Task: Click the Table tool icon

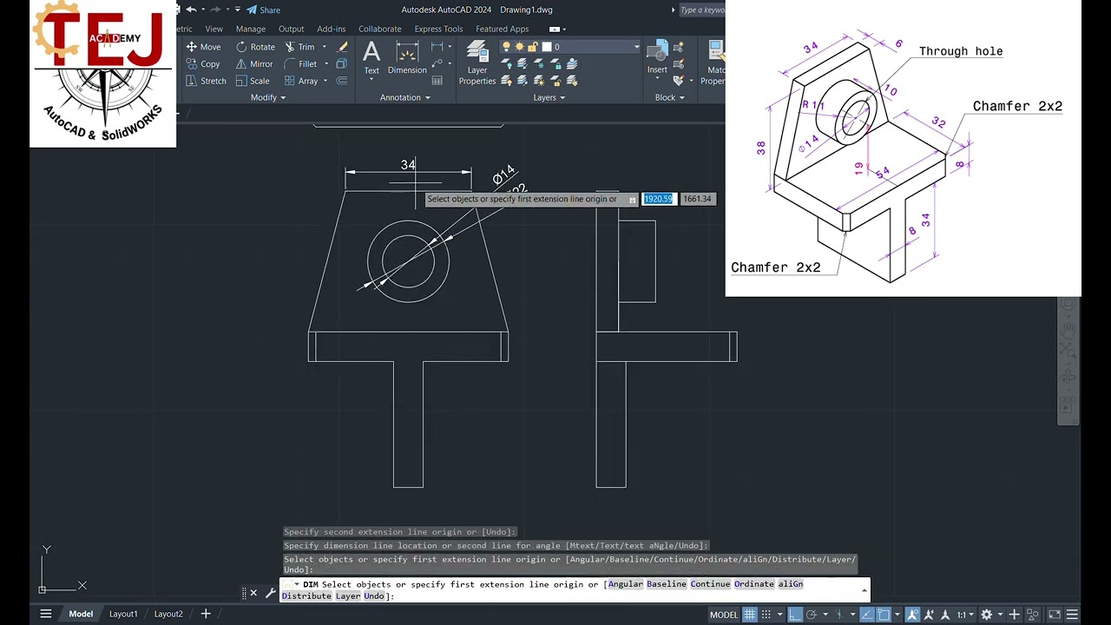Action: [x=438, y=80]
